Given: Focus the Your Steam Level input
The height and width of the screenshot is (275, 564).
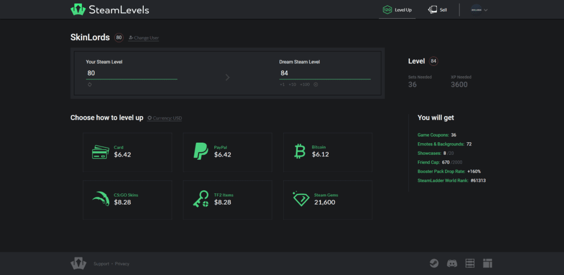Looking at the screenshot, I should 132,73.
